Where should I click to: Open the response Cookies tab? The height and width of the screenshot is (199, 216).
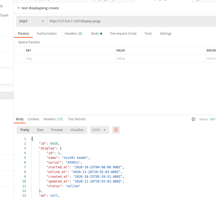33,119
